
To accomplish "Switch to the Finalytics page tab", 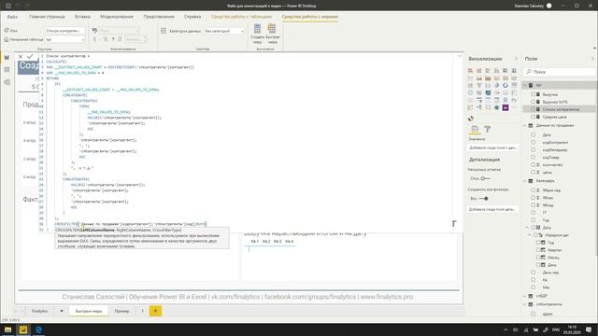I will (39, 311).
